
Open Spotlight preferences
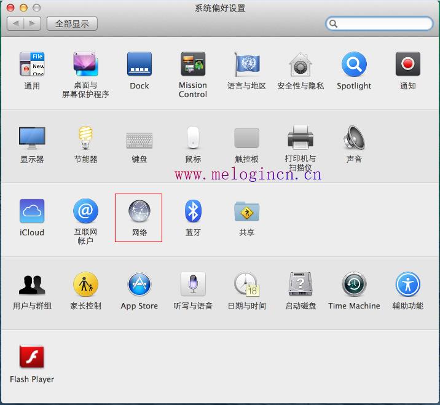click(x=354, y=64)
